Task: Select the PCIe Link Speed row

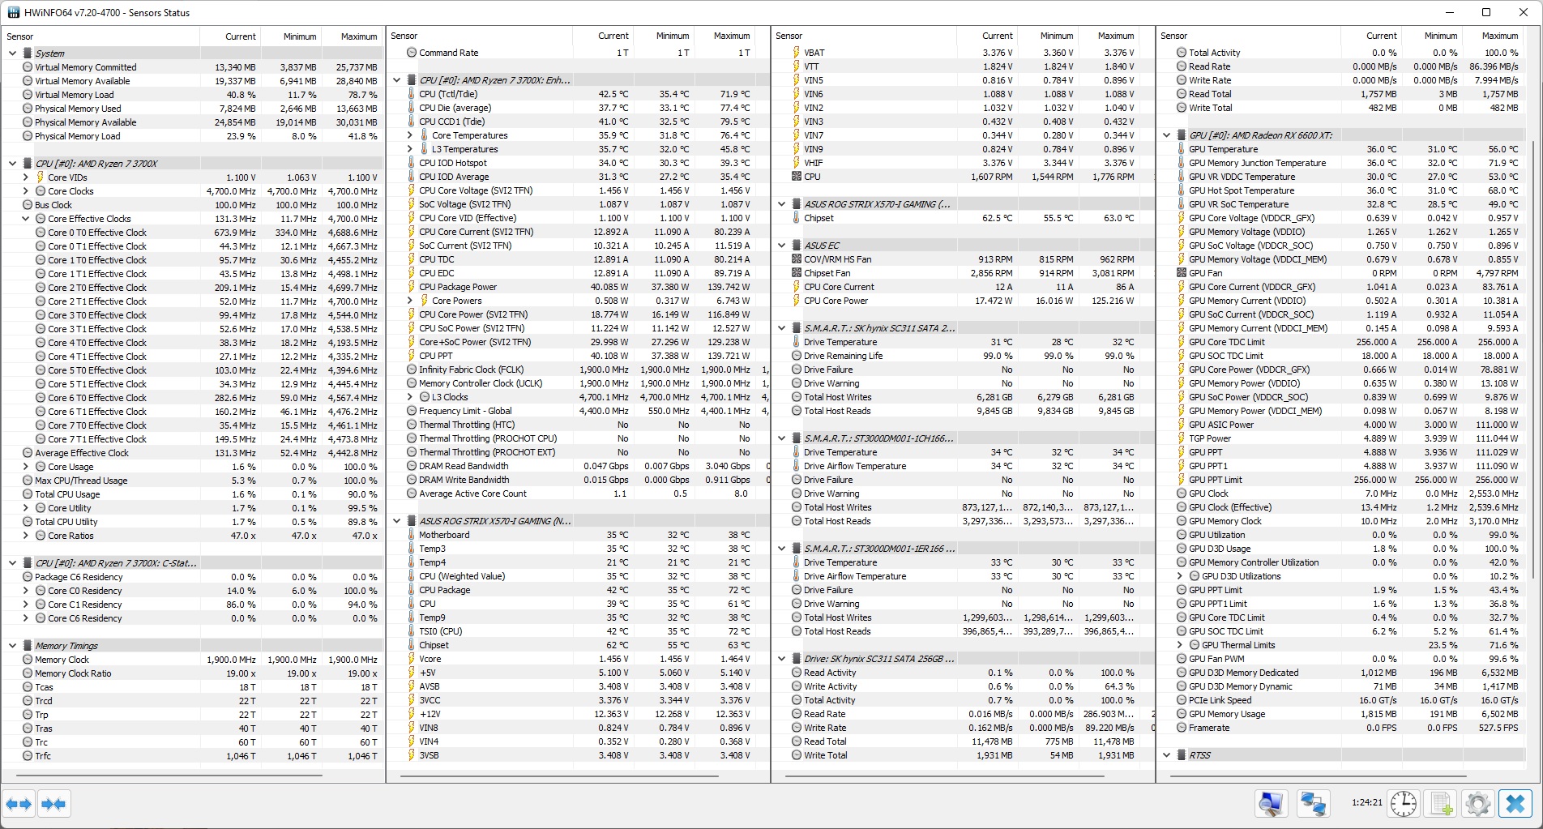Action: (x=1343, y=700)
